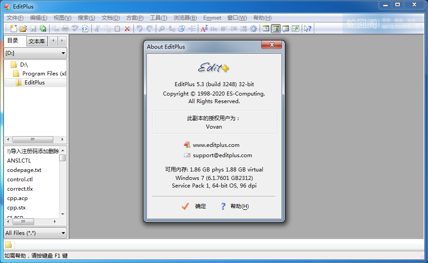Click the New file toolbar icon
Image resolution: width=428 pixels, height=263 pixels.
coord(13,29)
